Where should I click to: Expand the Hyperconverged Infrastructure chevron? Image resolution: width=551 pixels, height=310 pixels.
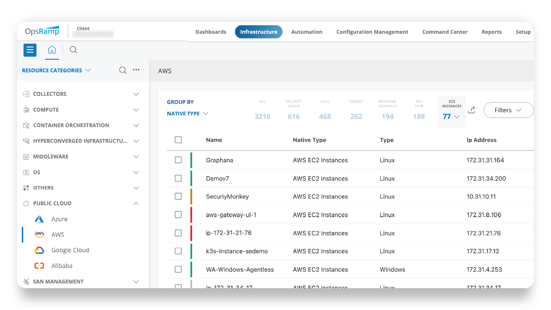pyautogui.click(x=136, y=141)
